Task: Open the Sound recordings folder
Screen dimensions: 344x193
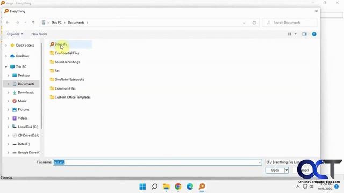Action: click(65, 62)
